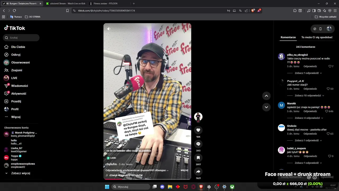This screenshot has width=339, height=191.
Task: Open the get-app phone icon in top pill
Action: point(320,29)
